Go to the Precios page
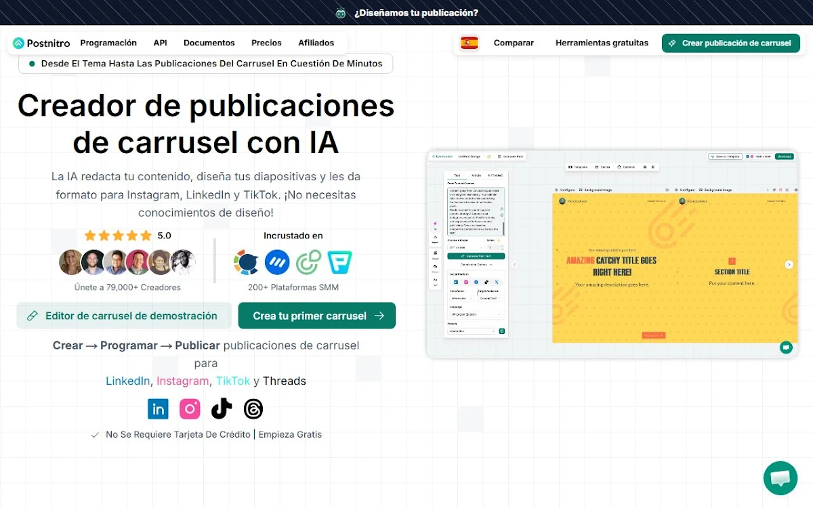Viewport: 813px width, 508px height. tap(266, 43)
